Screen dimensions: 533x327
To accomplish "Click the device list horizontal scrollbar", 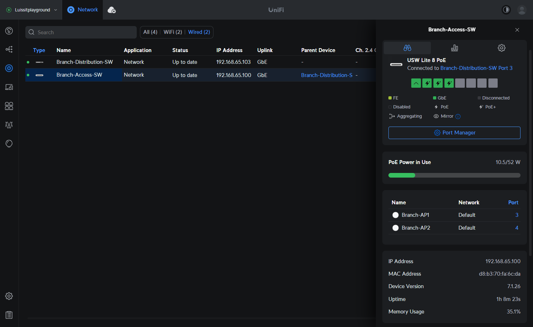I will [x=202, y=318].
